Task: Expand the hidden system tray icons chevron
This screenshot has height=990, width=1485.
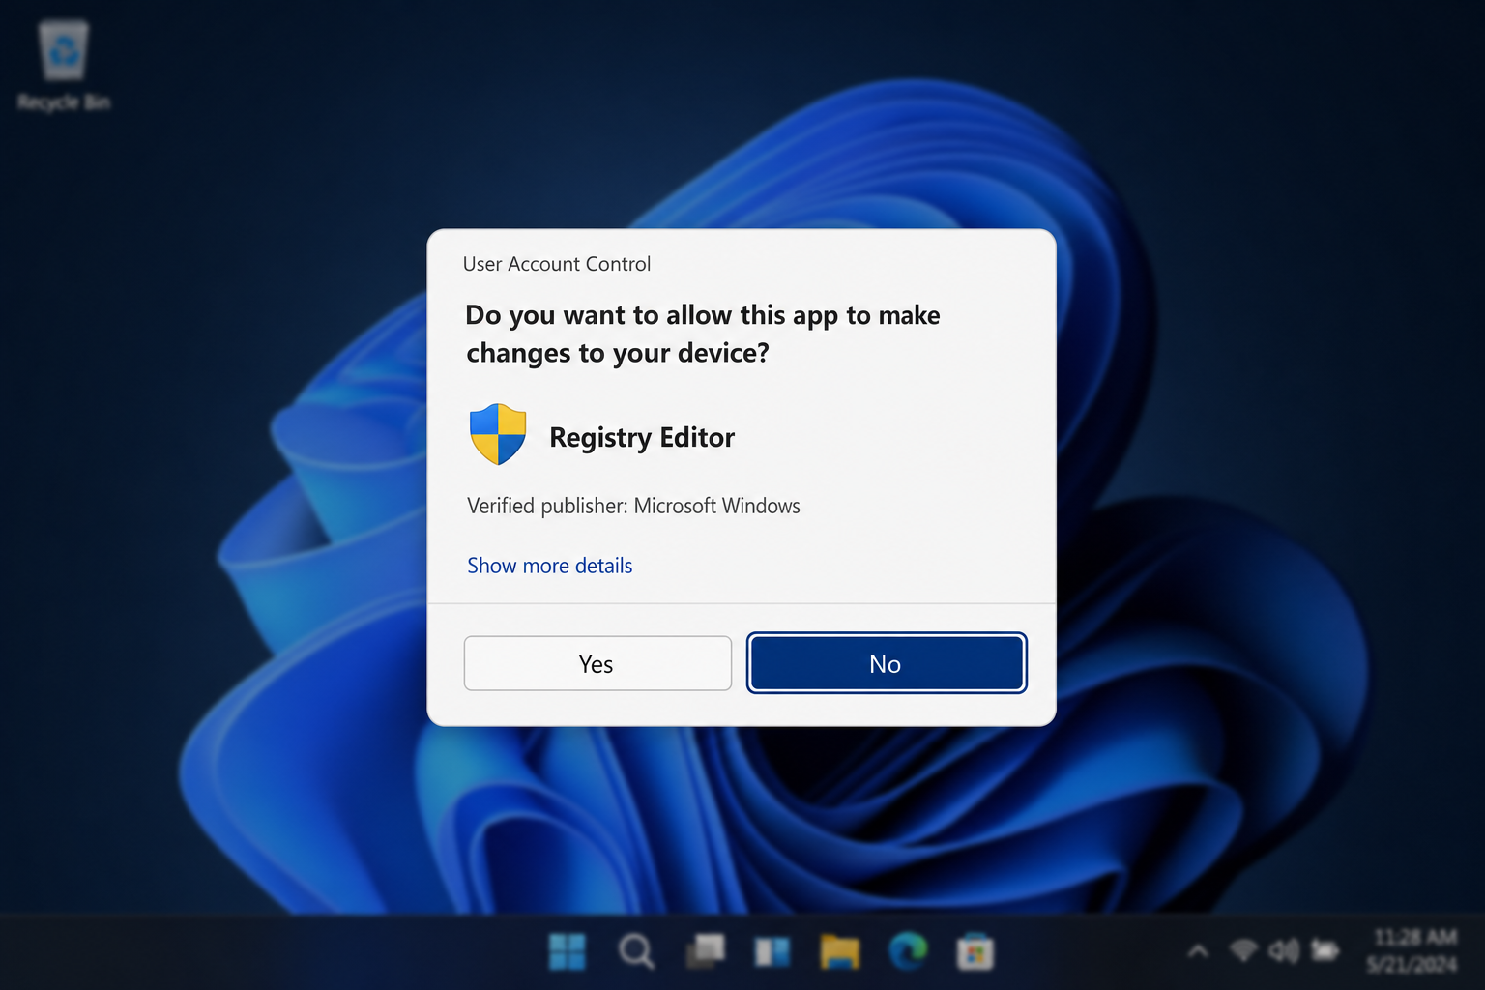Action: (x=1198, y=952)
